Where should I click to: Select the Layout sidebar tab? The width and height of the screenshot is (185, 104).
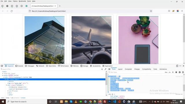[x=120, y=69]
